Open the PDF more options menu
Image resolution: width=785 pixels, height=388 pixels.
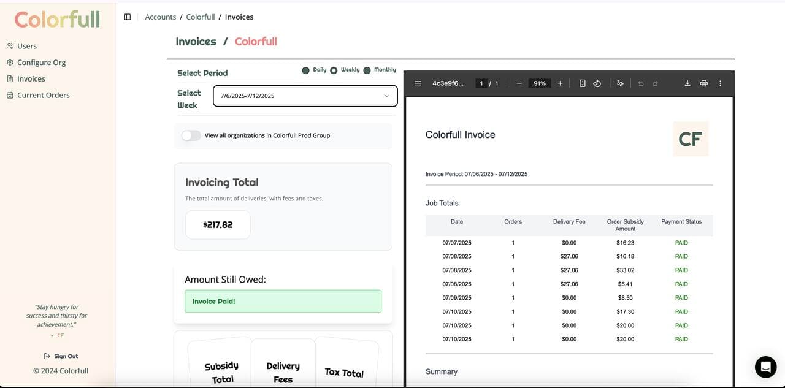[720, 83]
